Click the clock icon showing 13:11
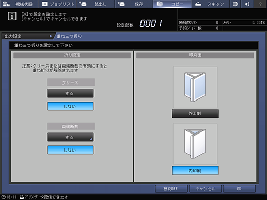The height and width of the screenshot is (200, 267). click(3, 197)
